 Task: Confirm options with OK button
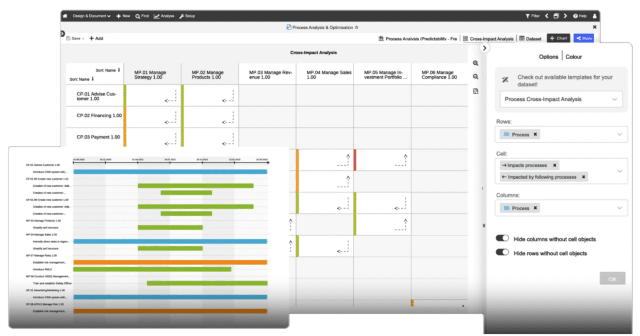point(612,278)
